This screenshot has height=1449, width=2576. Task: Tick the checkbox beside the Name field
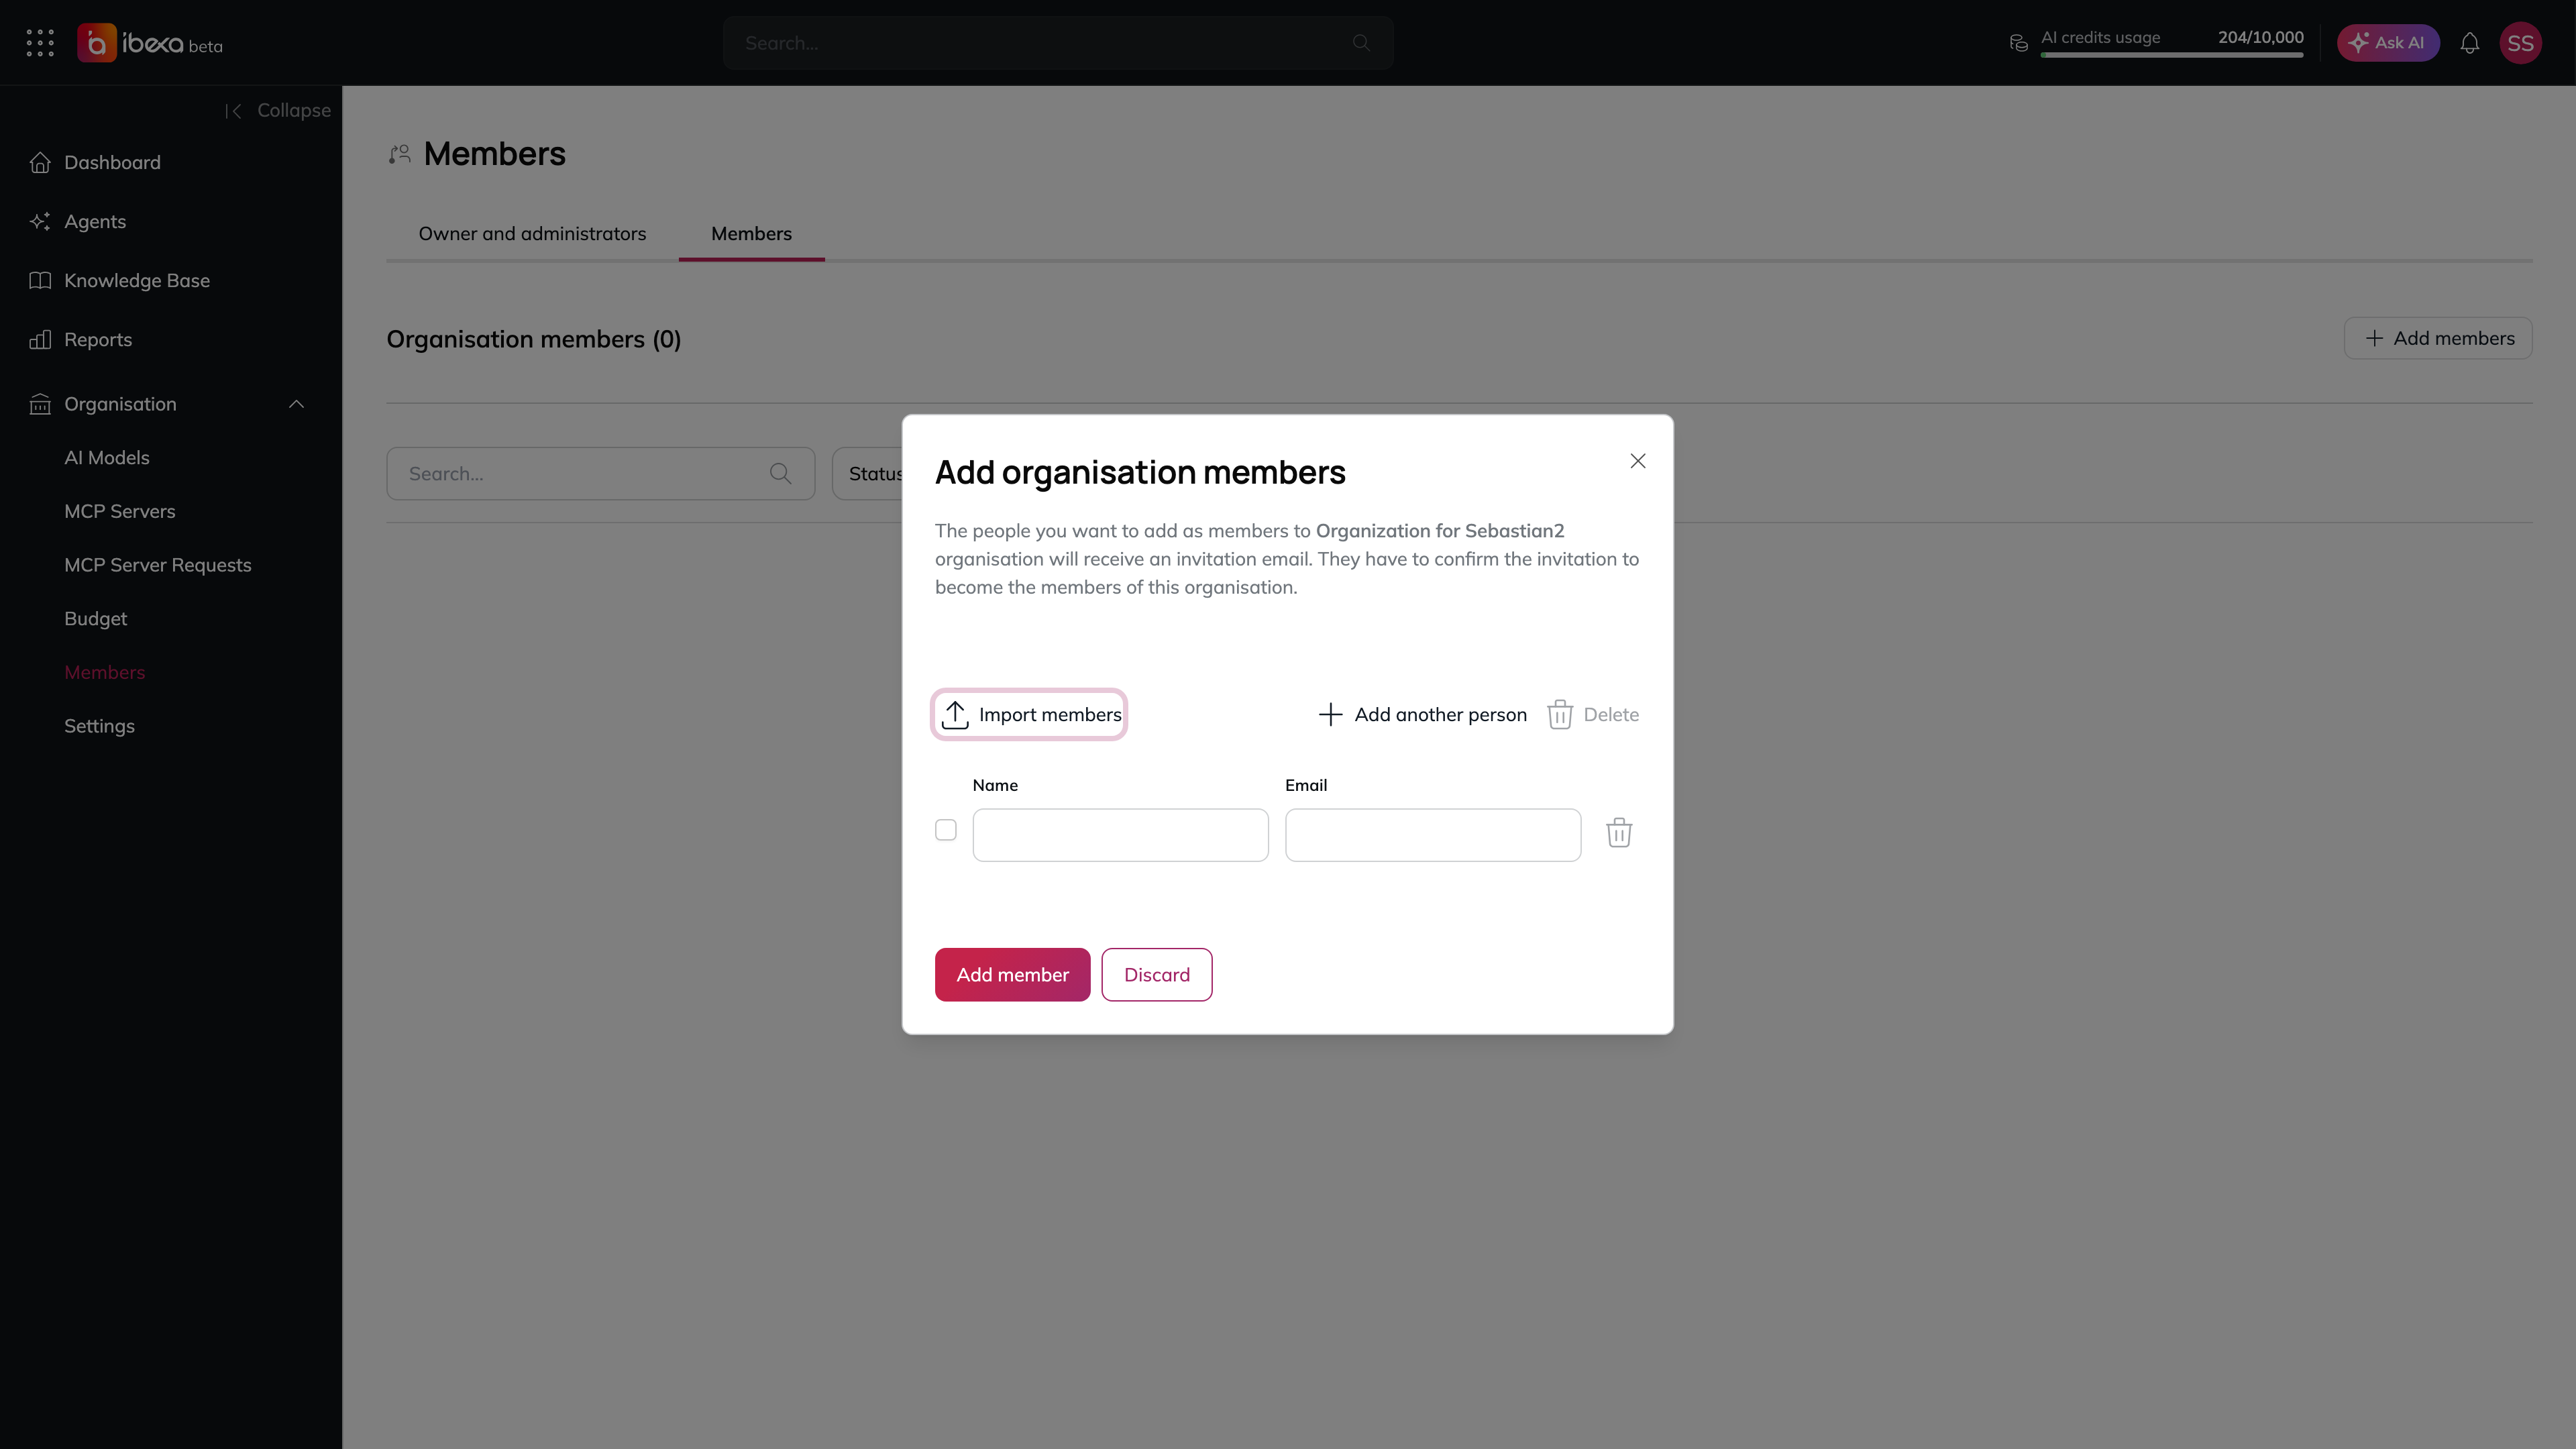tap(946, 830)
